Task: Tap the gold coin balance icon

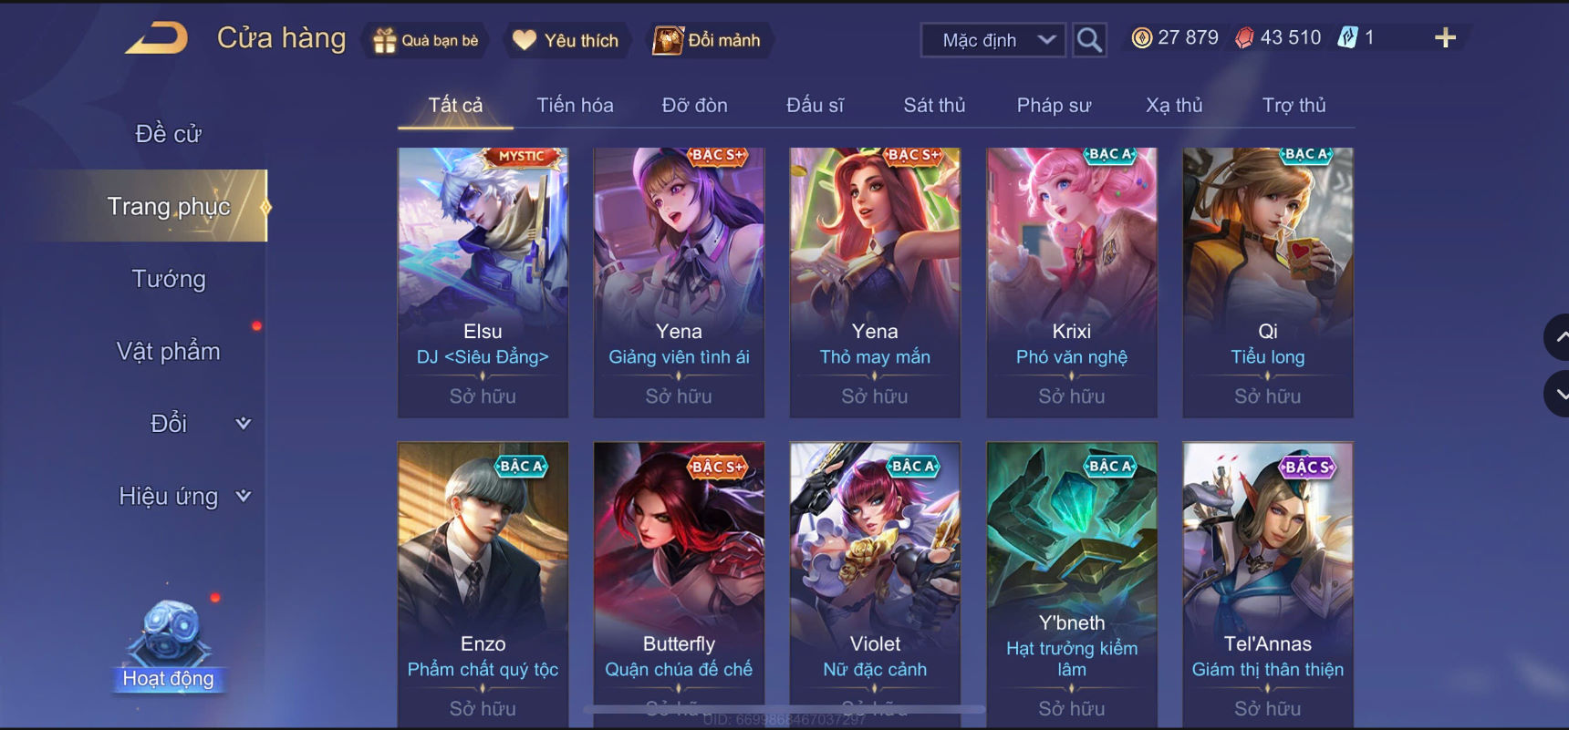Action: coord(1141,37)
